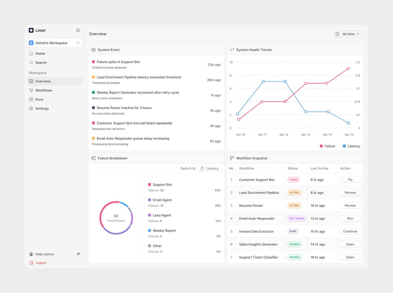Open Search in sidebar
This screenshot has width=393, height=293.
click(54, 62)
